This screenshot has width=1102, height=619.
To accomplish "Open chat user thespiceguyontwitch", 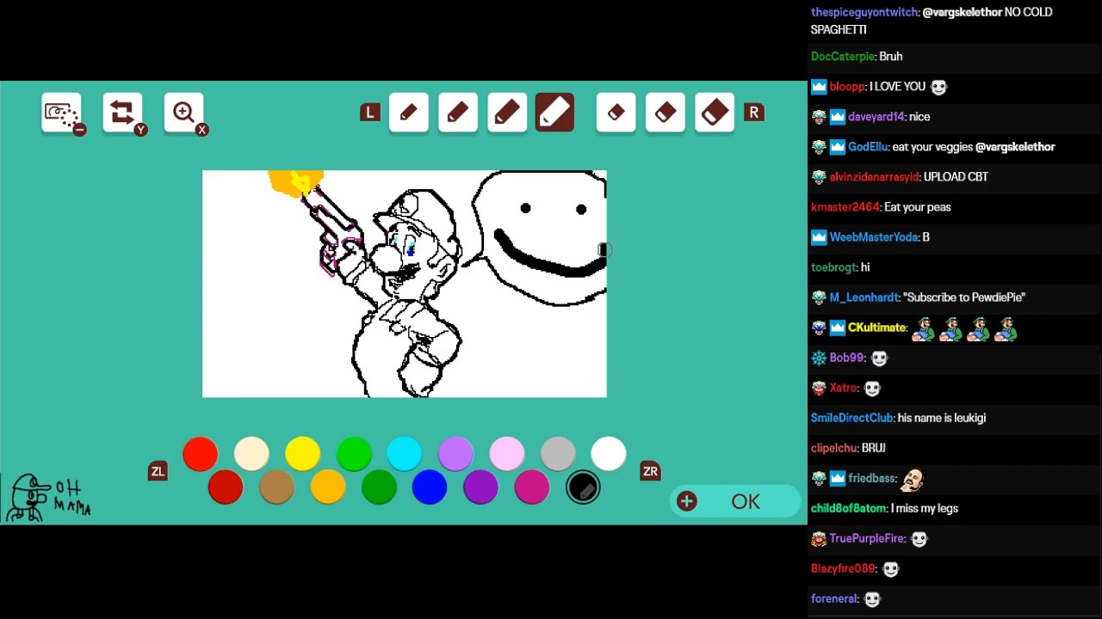I will coord(864,12).
